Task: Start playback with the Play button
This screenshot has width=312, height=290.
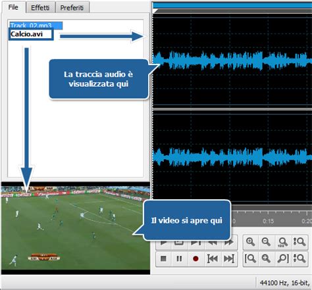Action: tap(163, 243)
